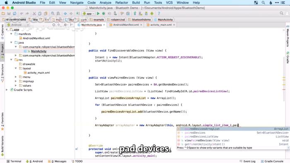This screenshot has height=163, width=290.
Task: Click the Debug app bug icon
Action: [104, 14]
